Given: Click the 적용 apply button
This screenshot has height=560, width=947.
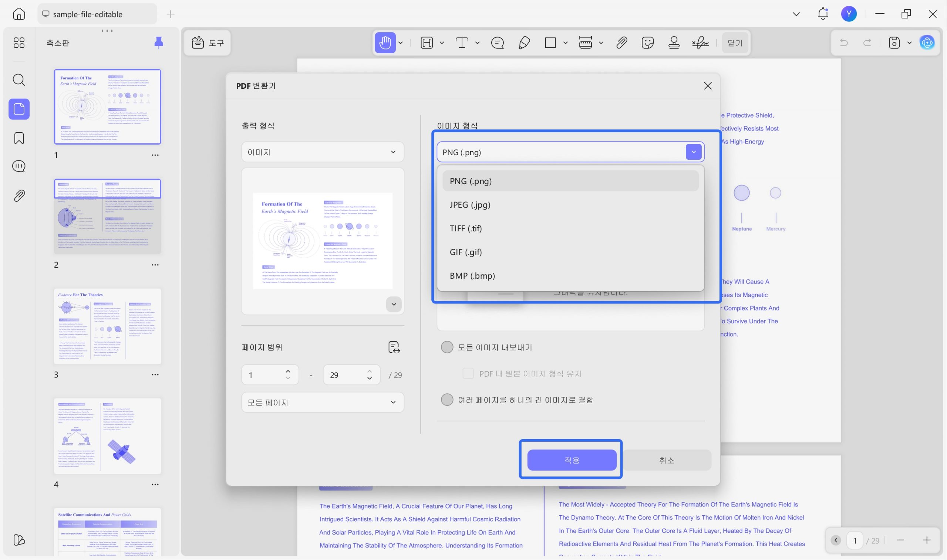Looking at the screenshot, I should pyautogui.click(x=572, y=460).
